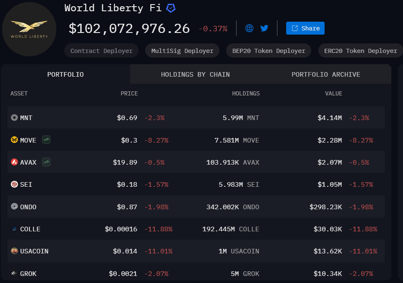Click the AVAX token icon

[14, 162]
